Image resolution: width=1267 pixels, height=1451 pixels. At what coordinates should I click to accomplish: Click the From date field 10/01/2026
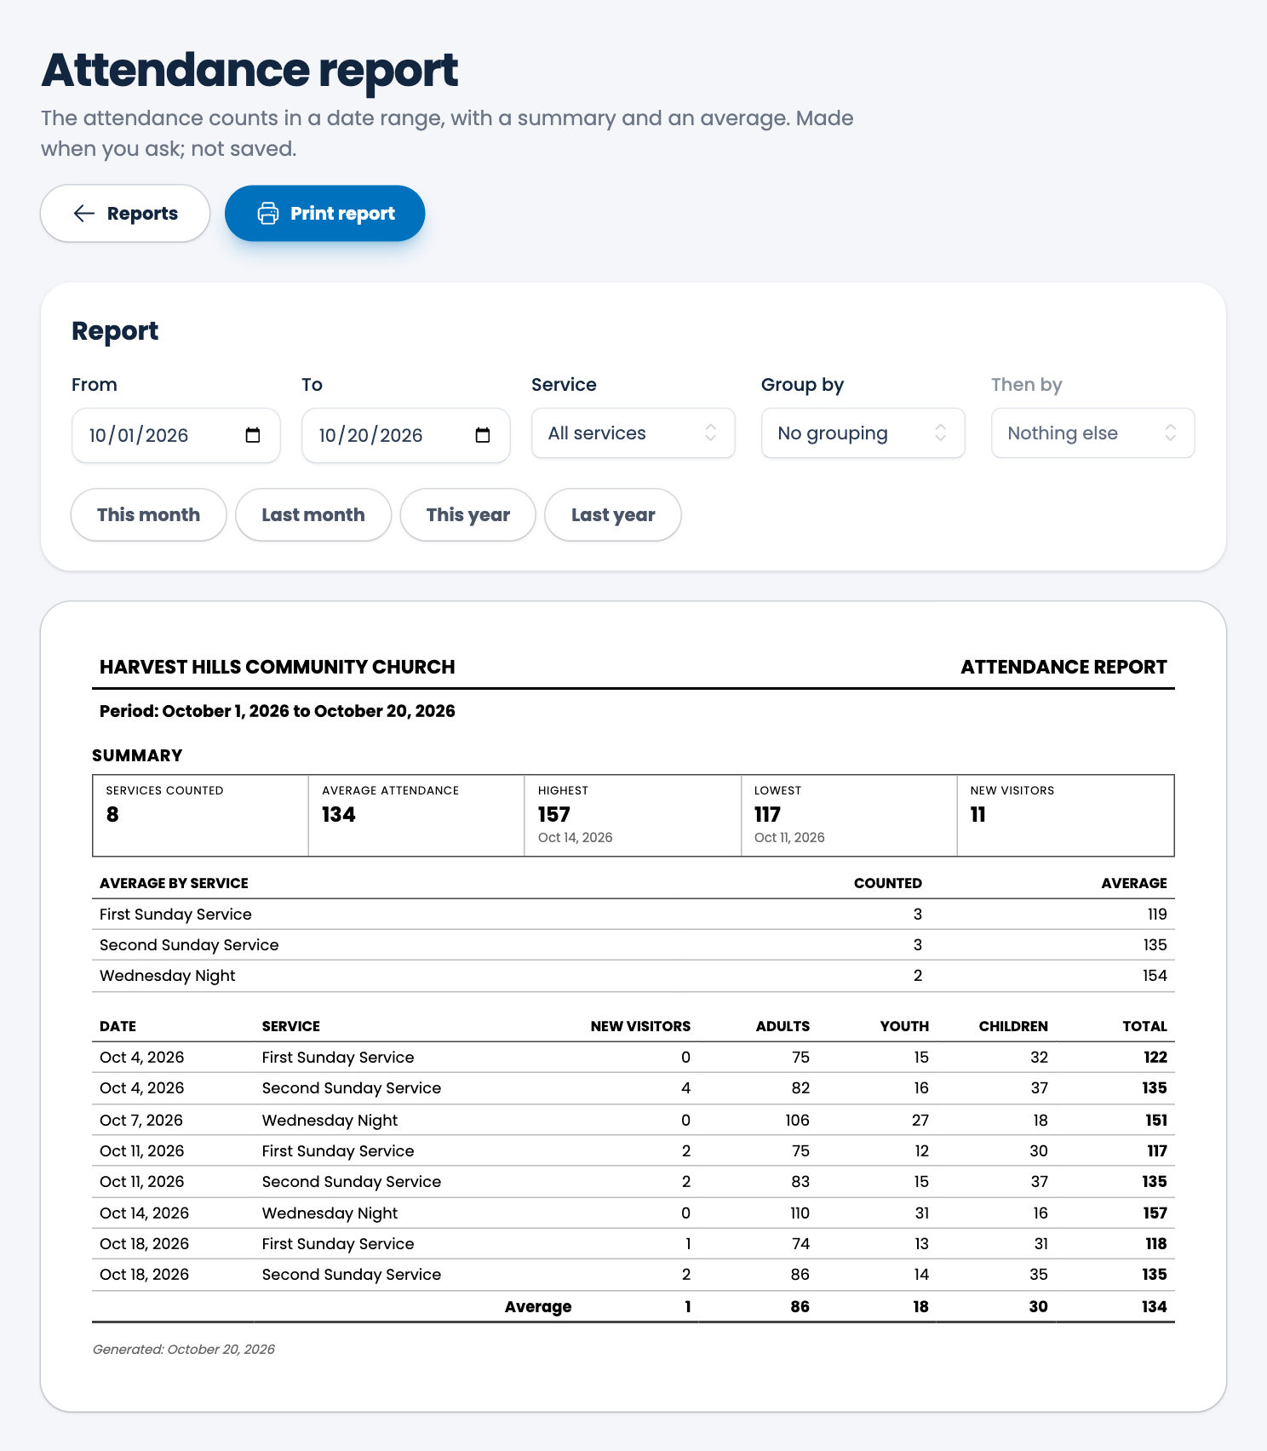coord(176,435)
